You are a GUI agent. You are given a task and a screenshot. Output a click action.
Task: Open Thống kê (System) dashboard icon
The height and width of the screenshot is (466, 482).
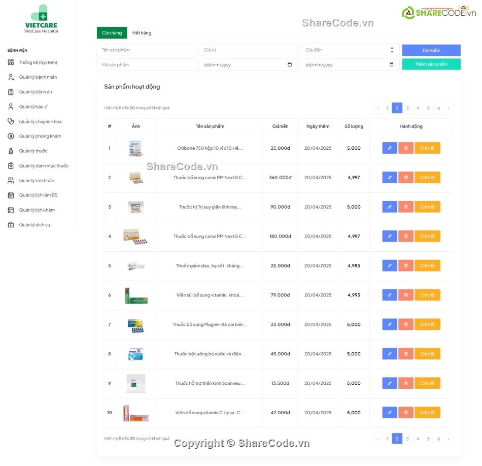[x=11, y=62]
